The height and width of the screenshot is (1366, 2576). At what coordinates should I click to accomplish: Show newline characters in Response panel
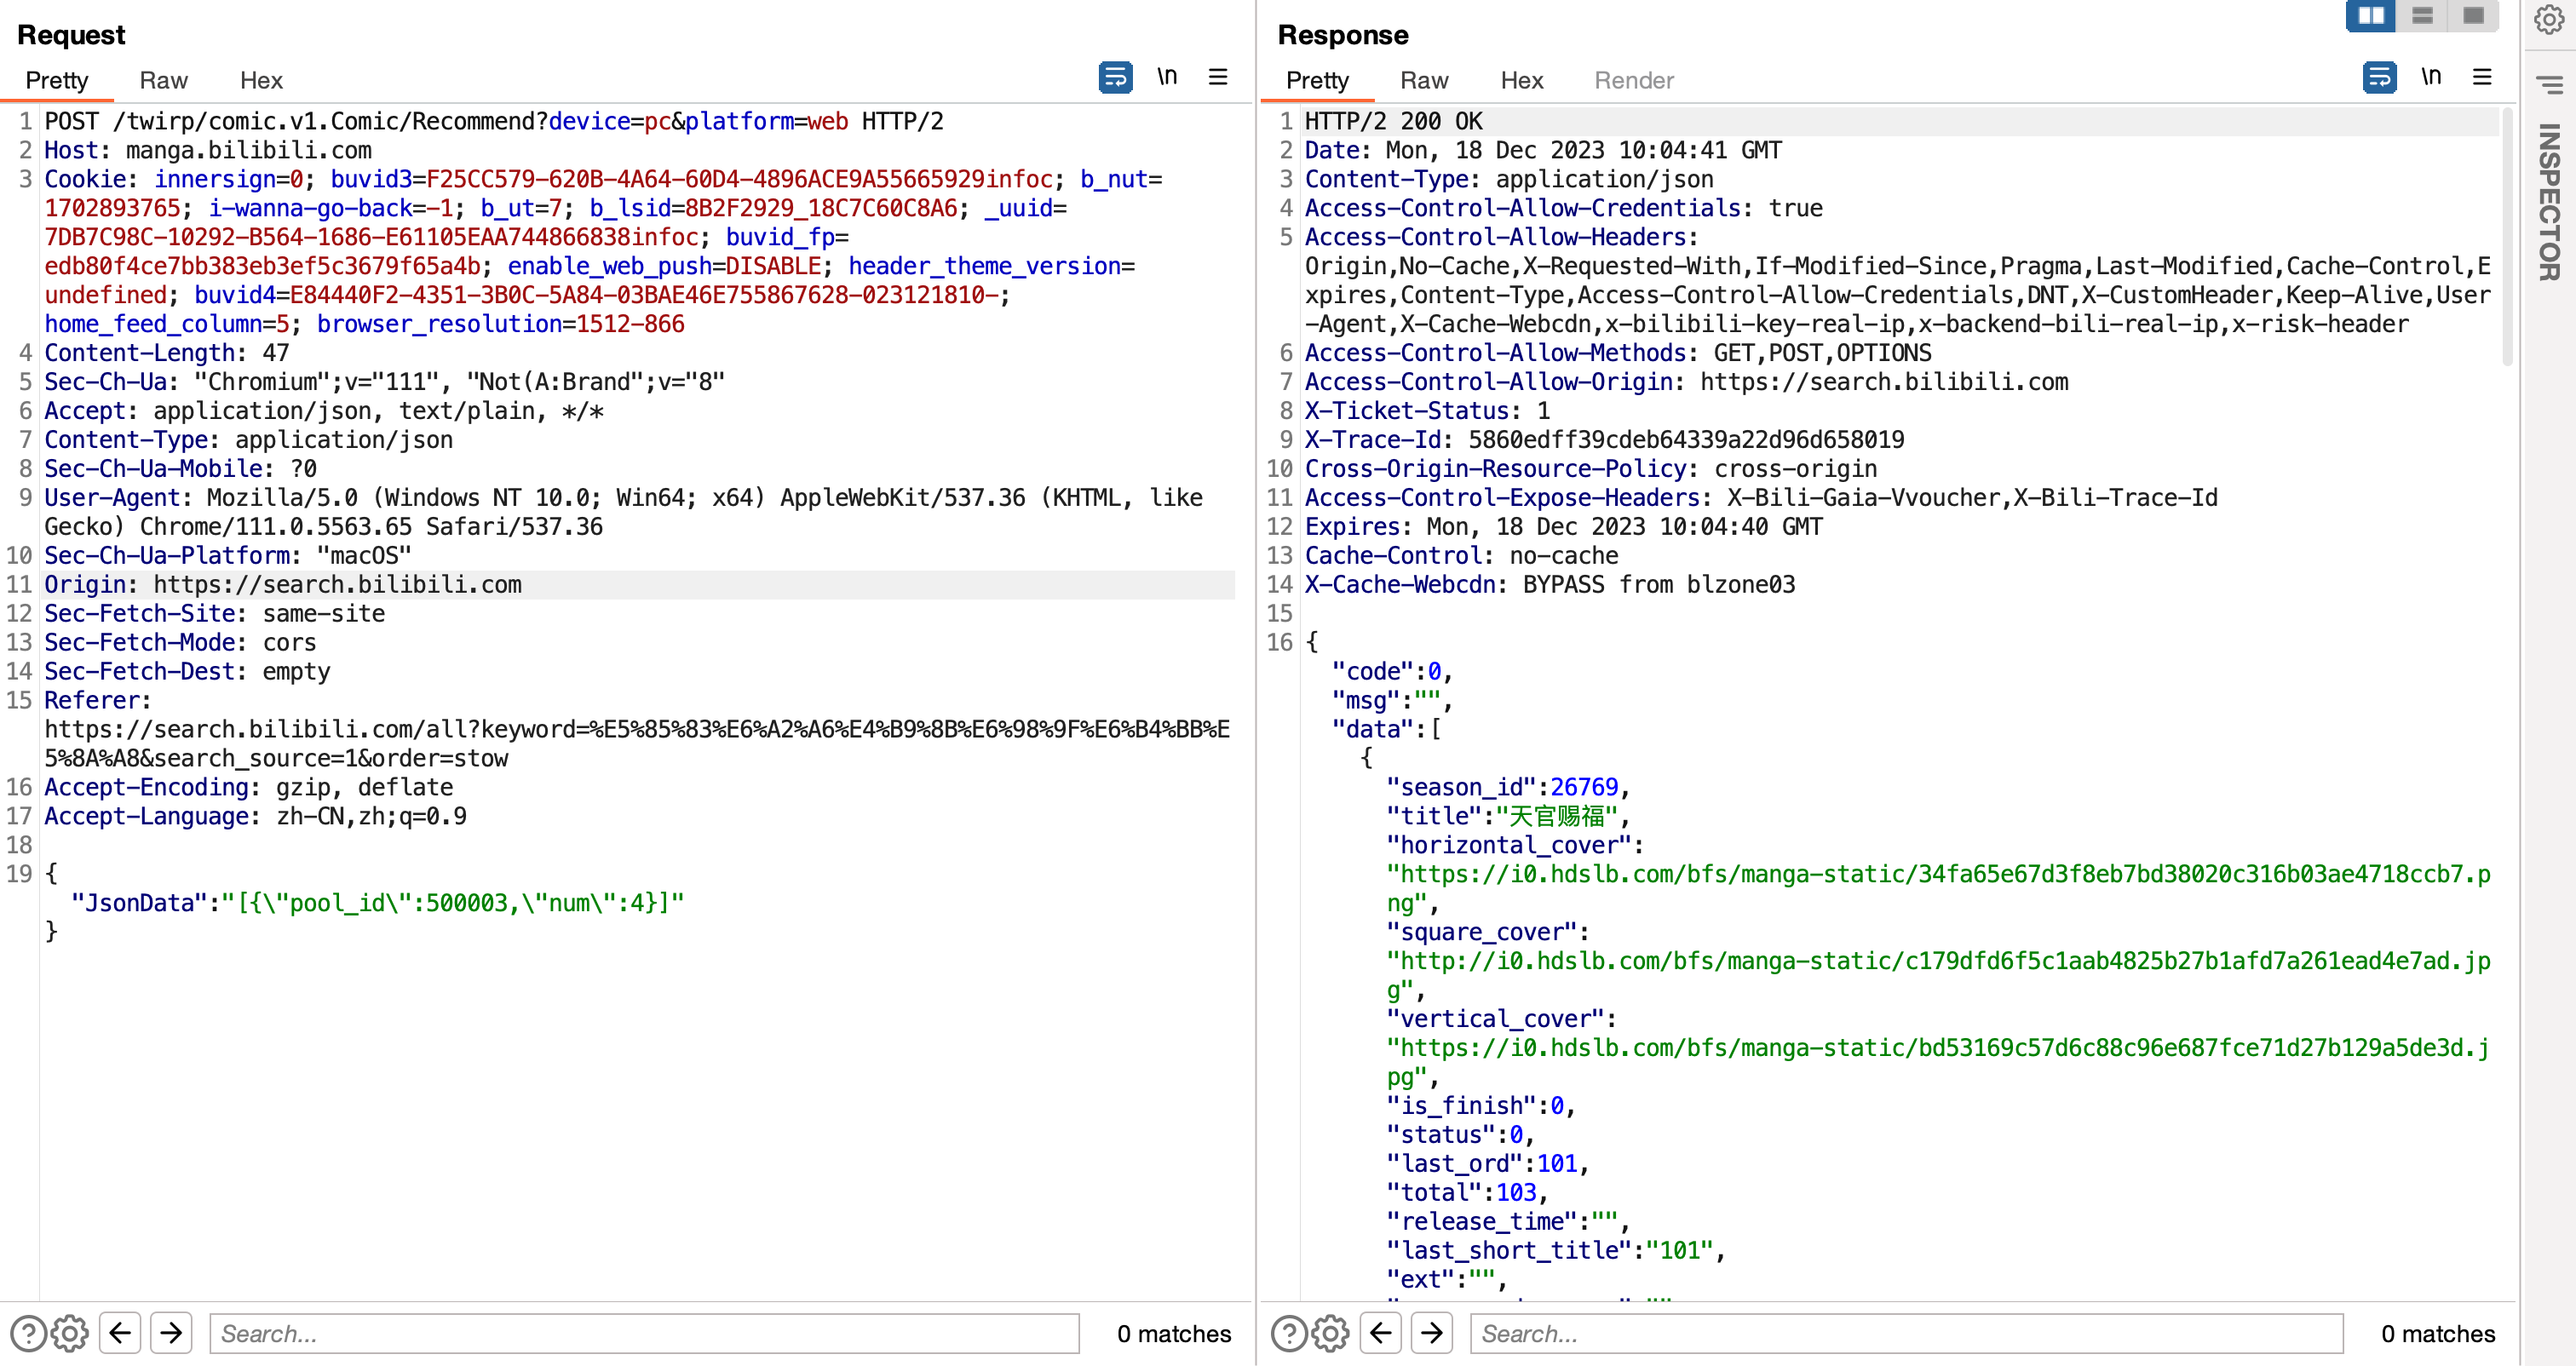(2431, 77)
